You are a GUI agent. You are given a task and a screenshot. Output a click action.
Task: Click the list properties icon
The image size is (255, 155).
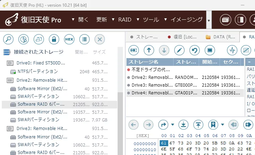point(84,39)
